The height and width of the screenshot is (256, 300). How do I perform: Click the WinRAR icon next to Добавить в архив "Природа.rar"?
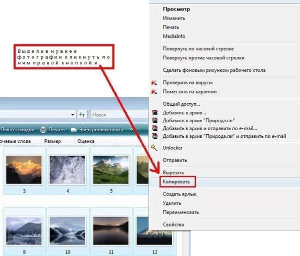[154, 120]
